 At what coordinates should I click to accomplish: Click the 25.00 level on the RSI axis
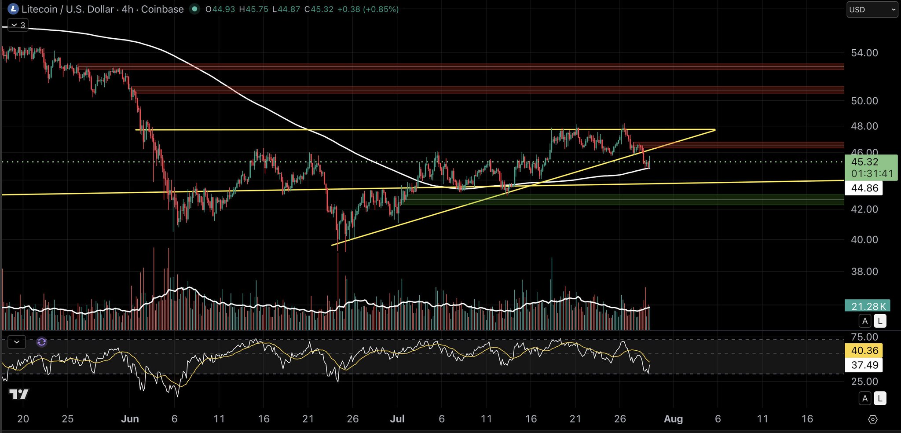tap(864, 382)
